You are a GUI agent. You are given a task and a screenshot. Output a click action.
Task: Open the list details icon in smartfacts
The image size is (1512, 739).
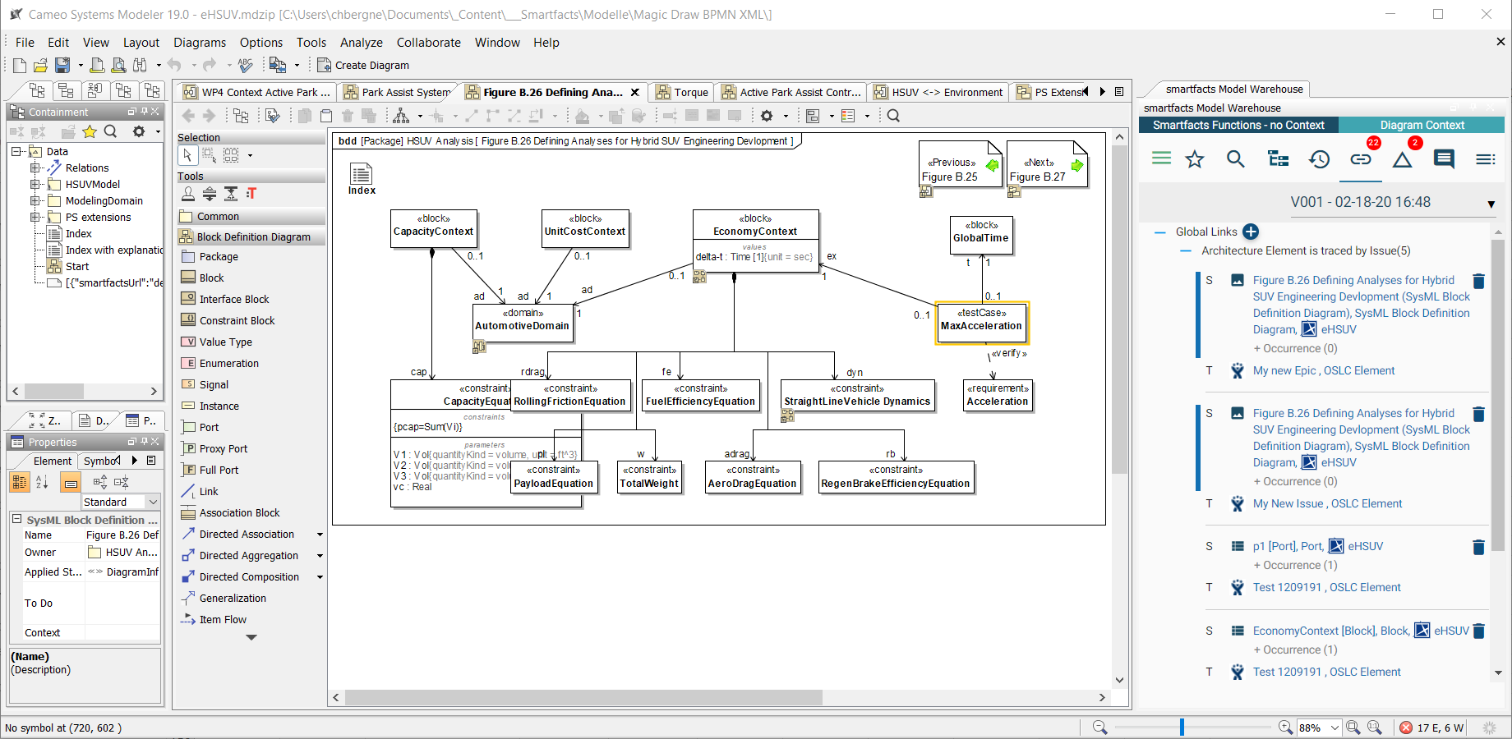point(1486,159)
